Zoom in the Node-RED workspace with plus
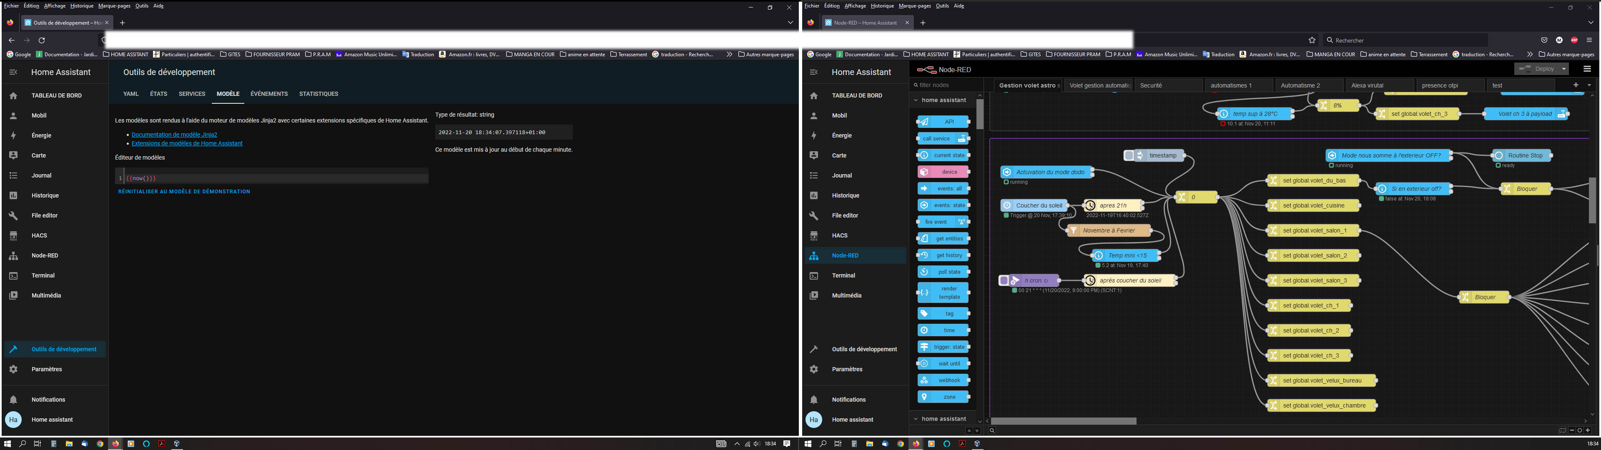 tap(1587, 430)
